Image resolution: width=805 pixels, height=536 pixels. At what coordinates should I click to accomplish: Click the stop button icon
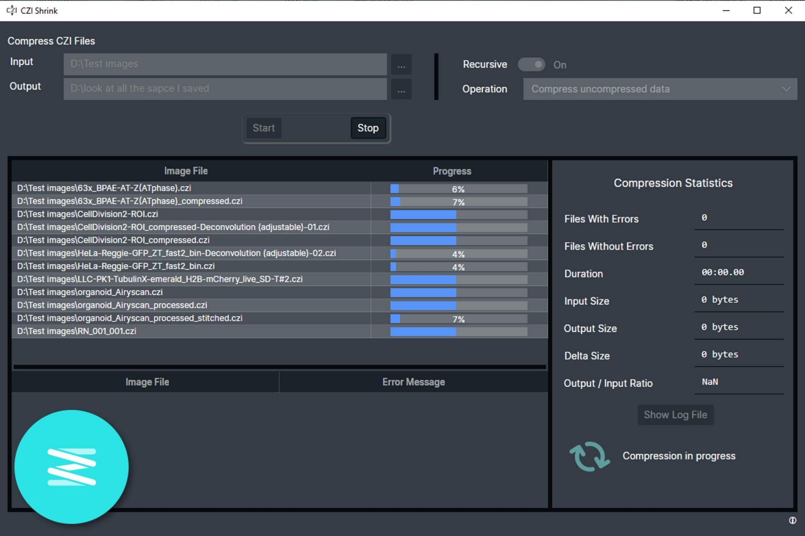[x=367, y=128]
